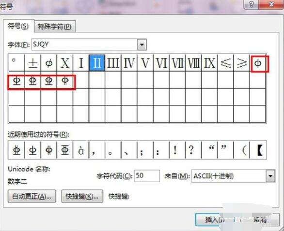The image size is (284, 231).
Task: Select third rebar symbol in second grid row
Action: [49, 81]
